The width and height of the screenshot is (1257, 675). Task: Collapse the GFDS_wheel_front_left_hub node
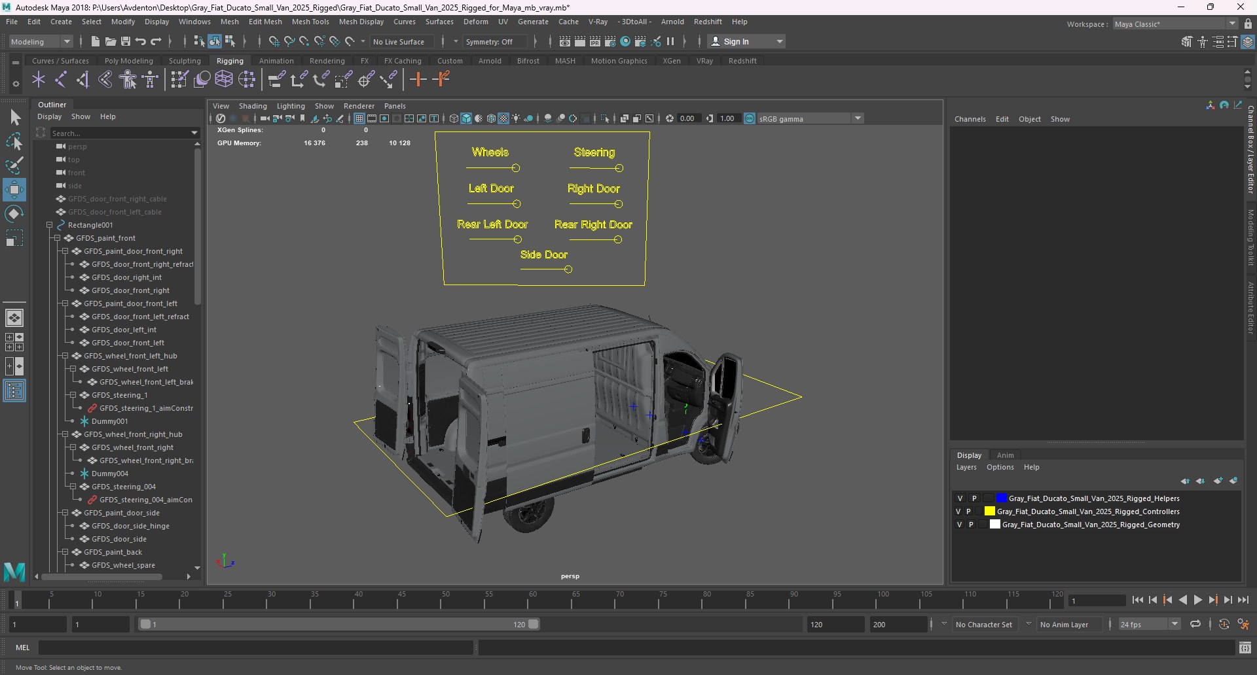tap(65, 356)
